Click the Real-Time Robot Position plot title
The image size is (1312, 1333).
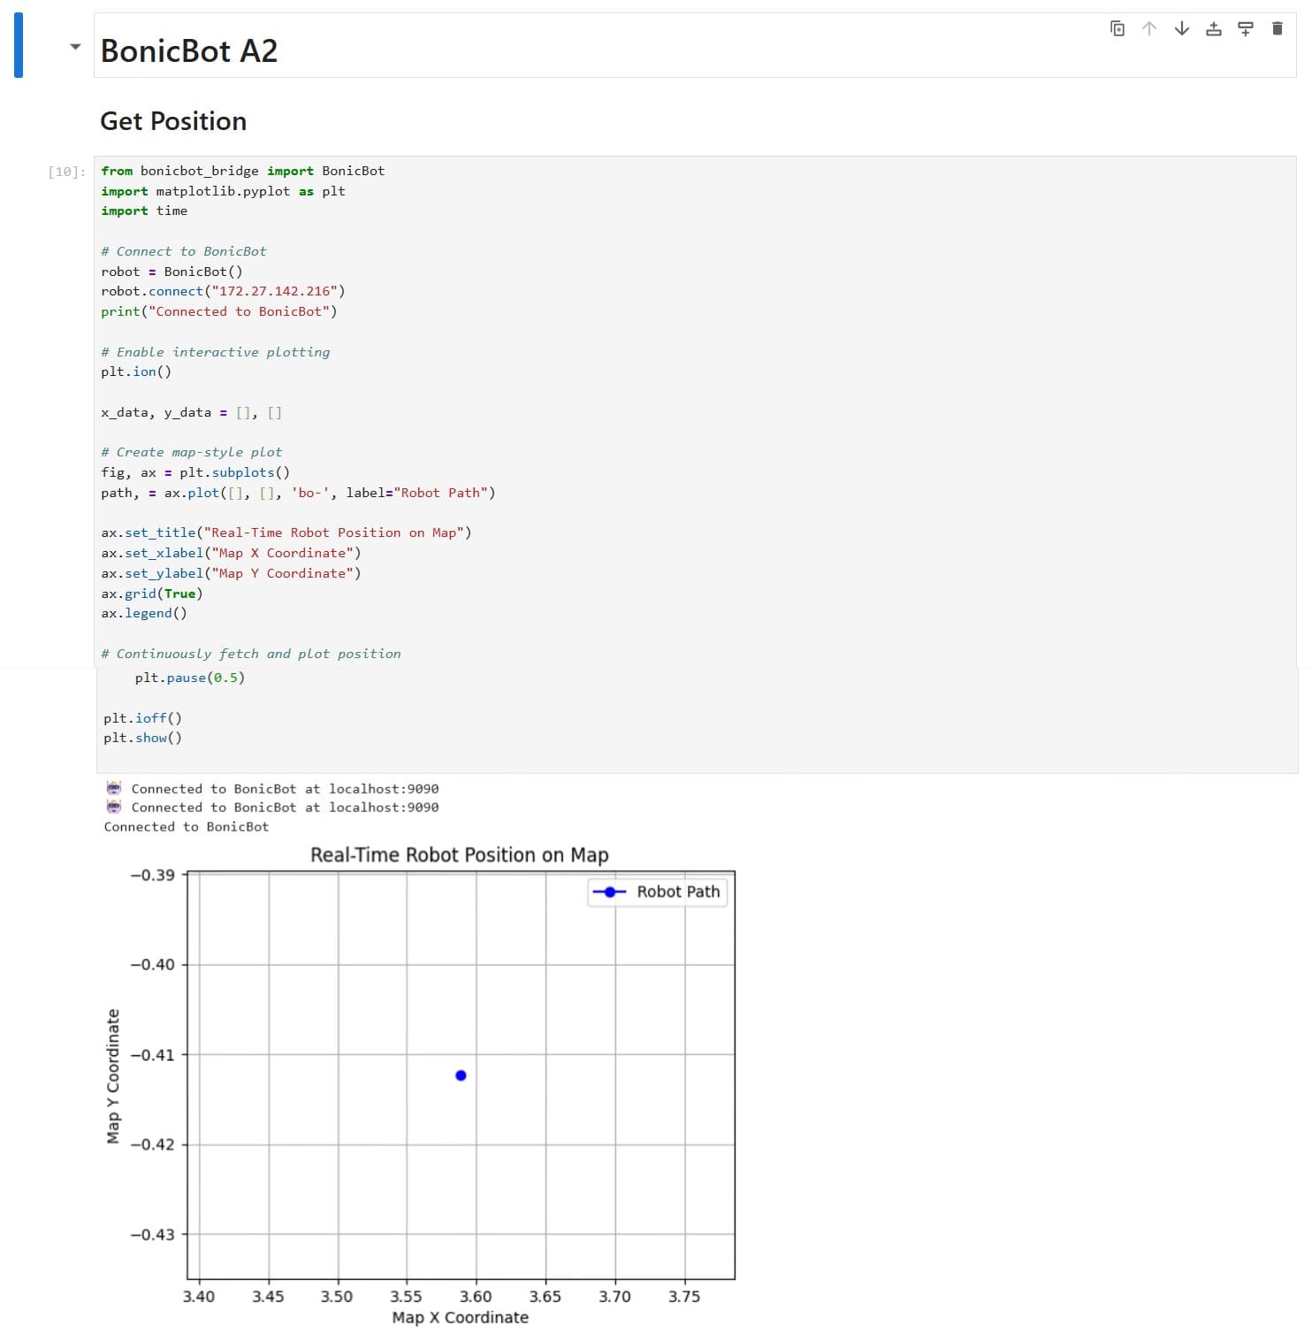(459, 854)
